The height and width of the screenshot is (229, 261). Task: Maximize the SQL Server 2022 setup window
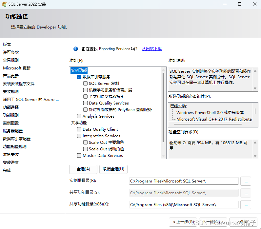[x=240, y=4]
